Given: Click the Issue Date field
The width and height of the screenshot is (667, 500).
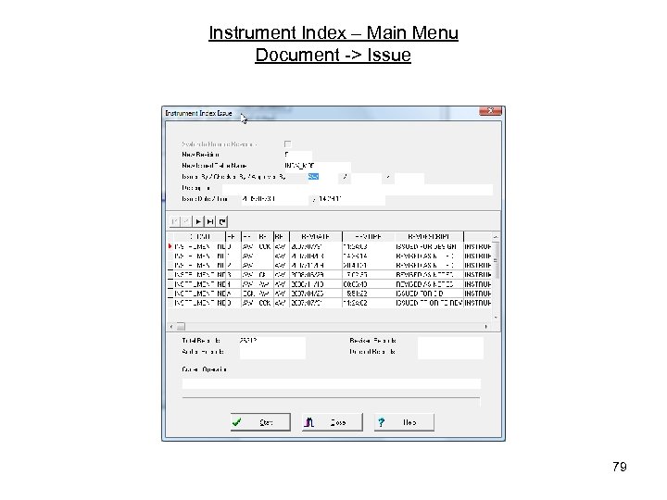Looking at the screenshot, I should [275, 199].
